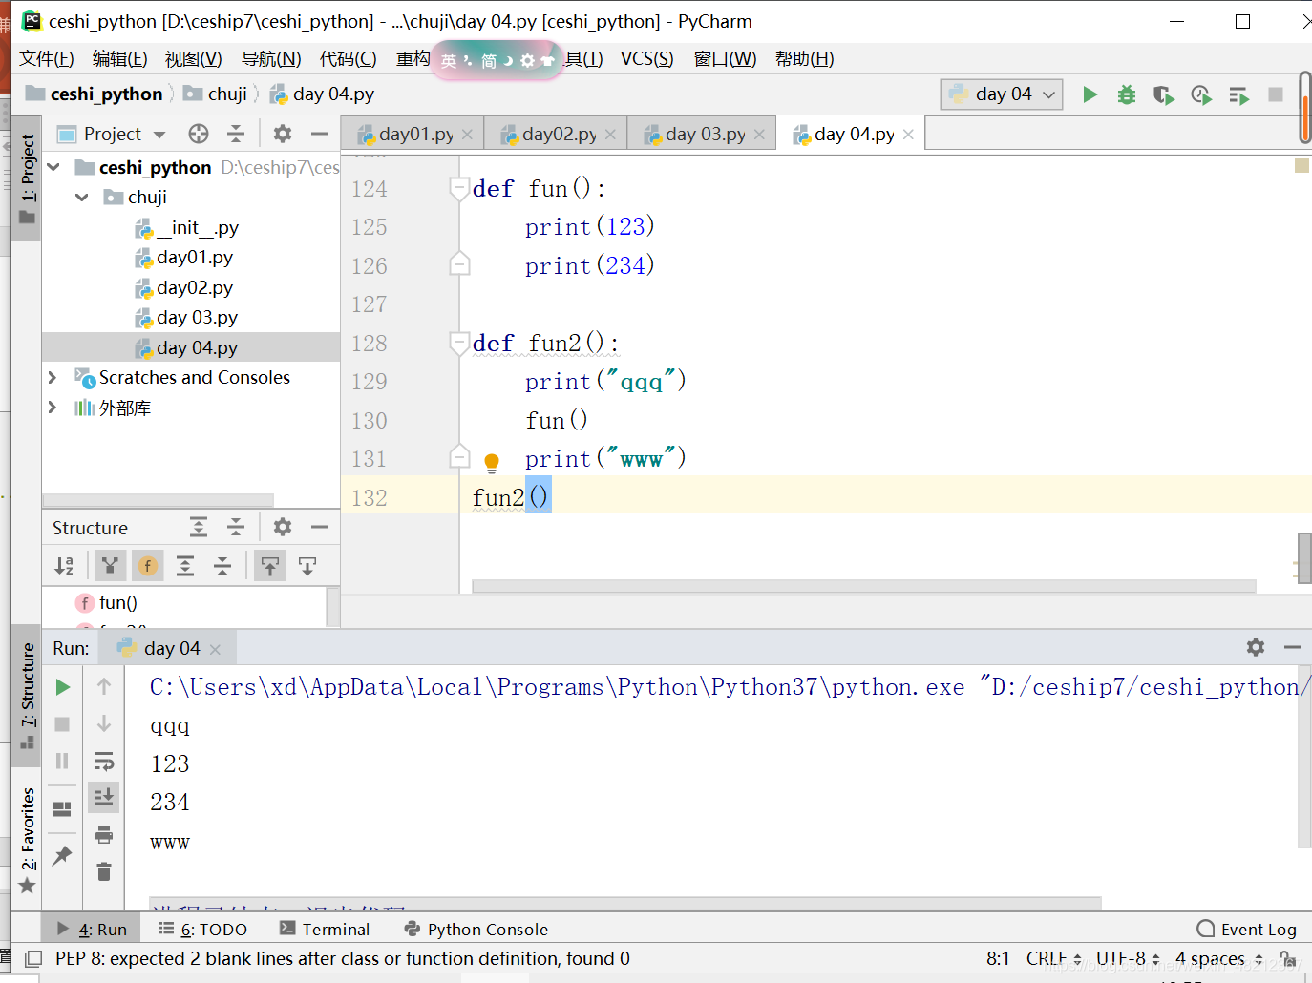This screenshot has height=983, width=1312.
Task: Open the VCS menu
Action: coord(647,59)
